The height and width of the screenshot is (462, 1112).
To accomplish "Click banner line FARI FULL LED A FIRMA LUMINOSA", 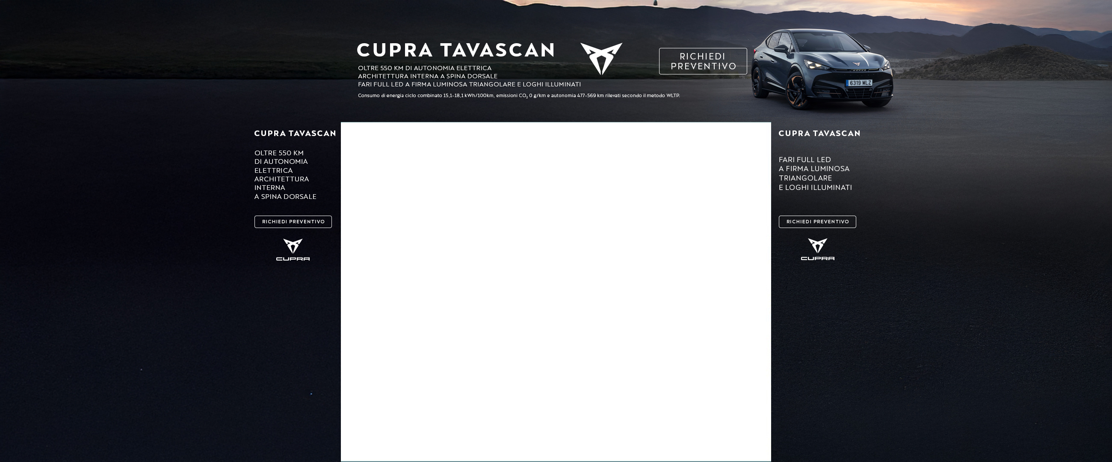I will click(469, 85).
